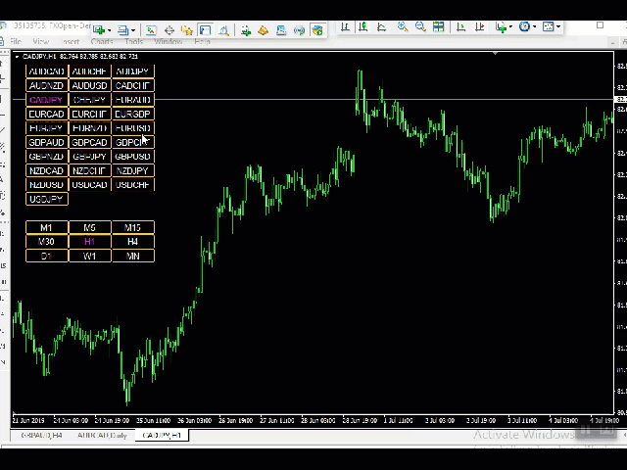Expand the Indicators dropdown arrow

tap(510, 27)
